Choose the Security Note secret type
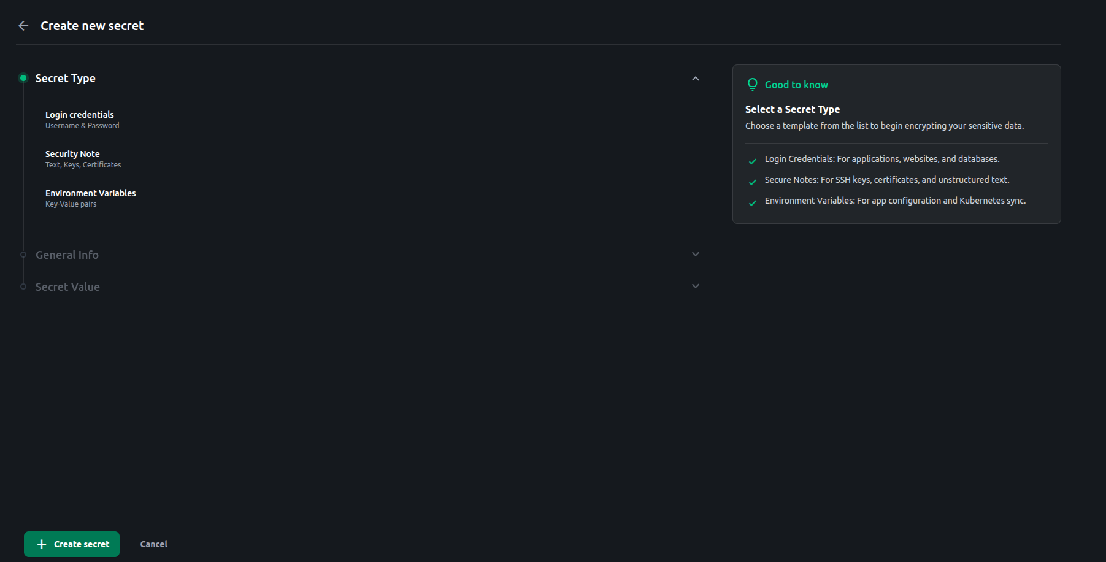The image size is (1106, 562). click(x=72, y=158)
